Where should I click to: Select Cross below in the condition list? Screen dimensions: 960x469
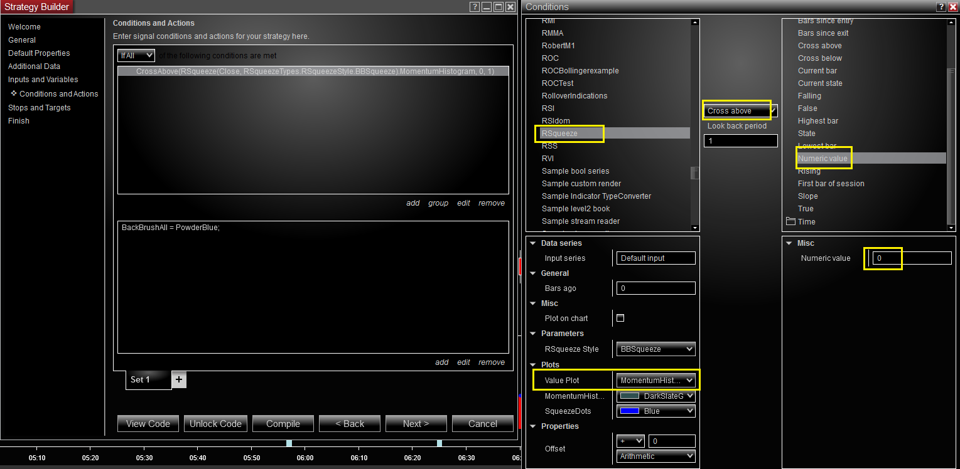coord(820,58)
